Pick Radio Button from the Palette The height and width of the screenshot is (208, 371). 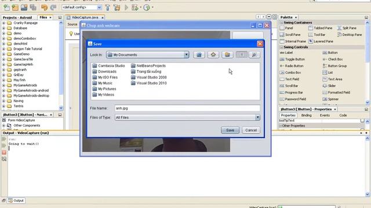click(292, 66)
